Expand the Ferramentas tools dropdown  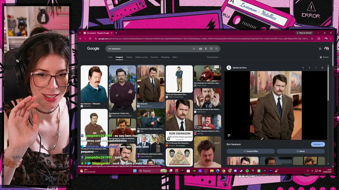click(213, 57)
